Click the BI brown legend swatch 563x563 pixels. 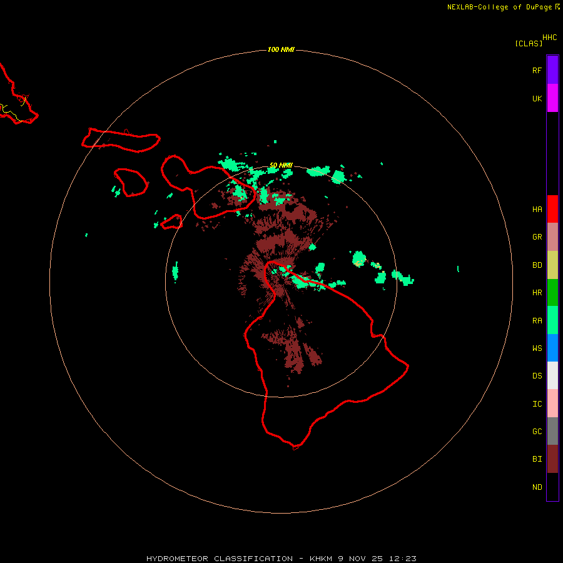tap(552, 459)
